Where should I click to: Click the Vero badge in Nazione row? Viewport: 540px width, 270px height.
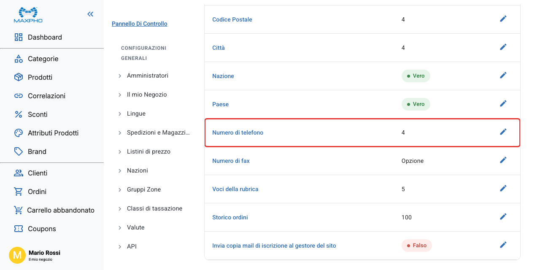416,76
